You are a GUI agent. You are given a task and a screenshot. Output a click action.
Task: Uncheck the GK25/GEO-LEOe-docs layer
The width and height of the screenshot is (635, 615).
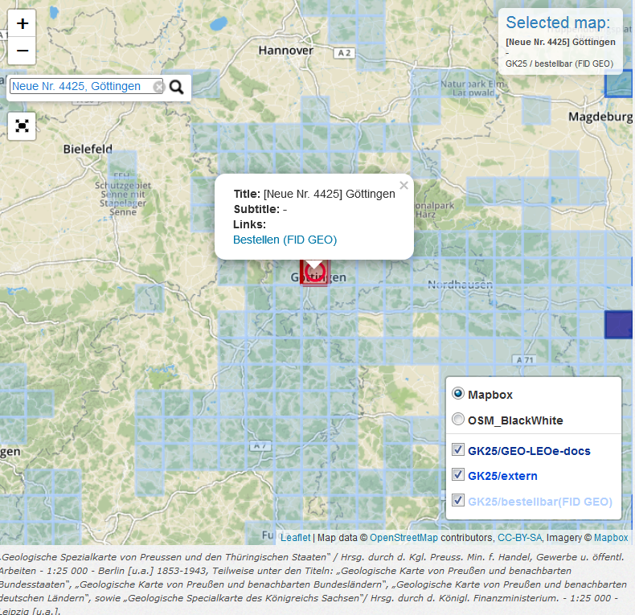tap(458, 450)
